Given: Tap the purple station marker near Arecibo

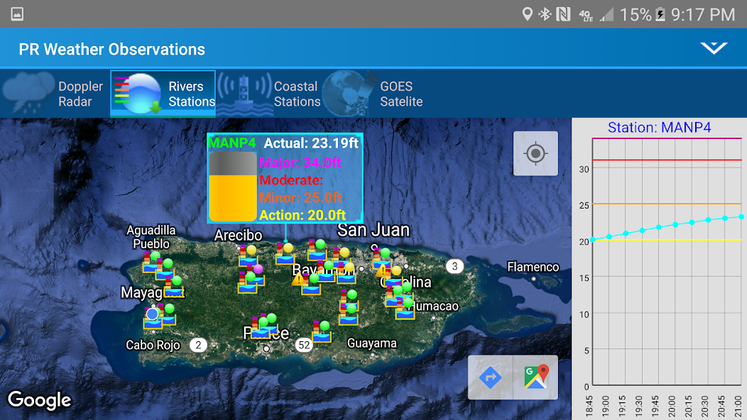Looking at the screenshot, I should coord(258,268).
